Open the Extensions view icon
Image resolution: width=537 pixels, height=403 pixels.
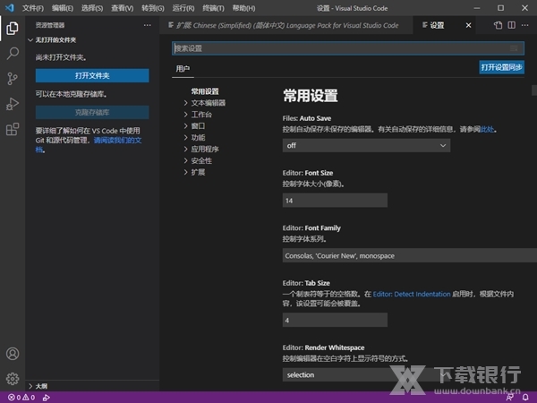click(x=13, y=129)
